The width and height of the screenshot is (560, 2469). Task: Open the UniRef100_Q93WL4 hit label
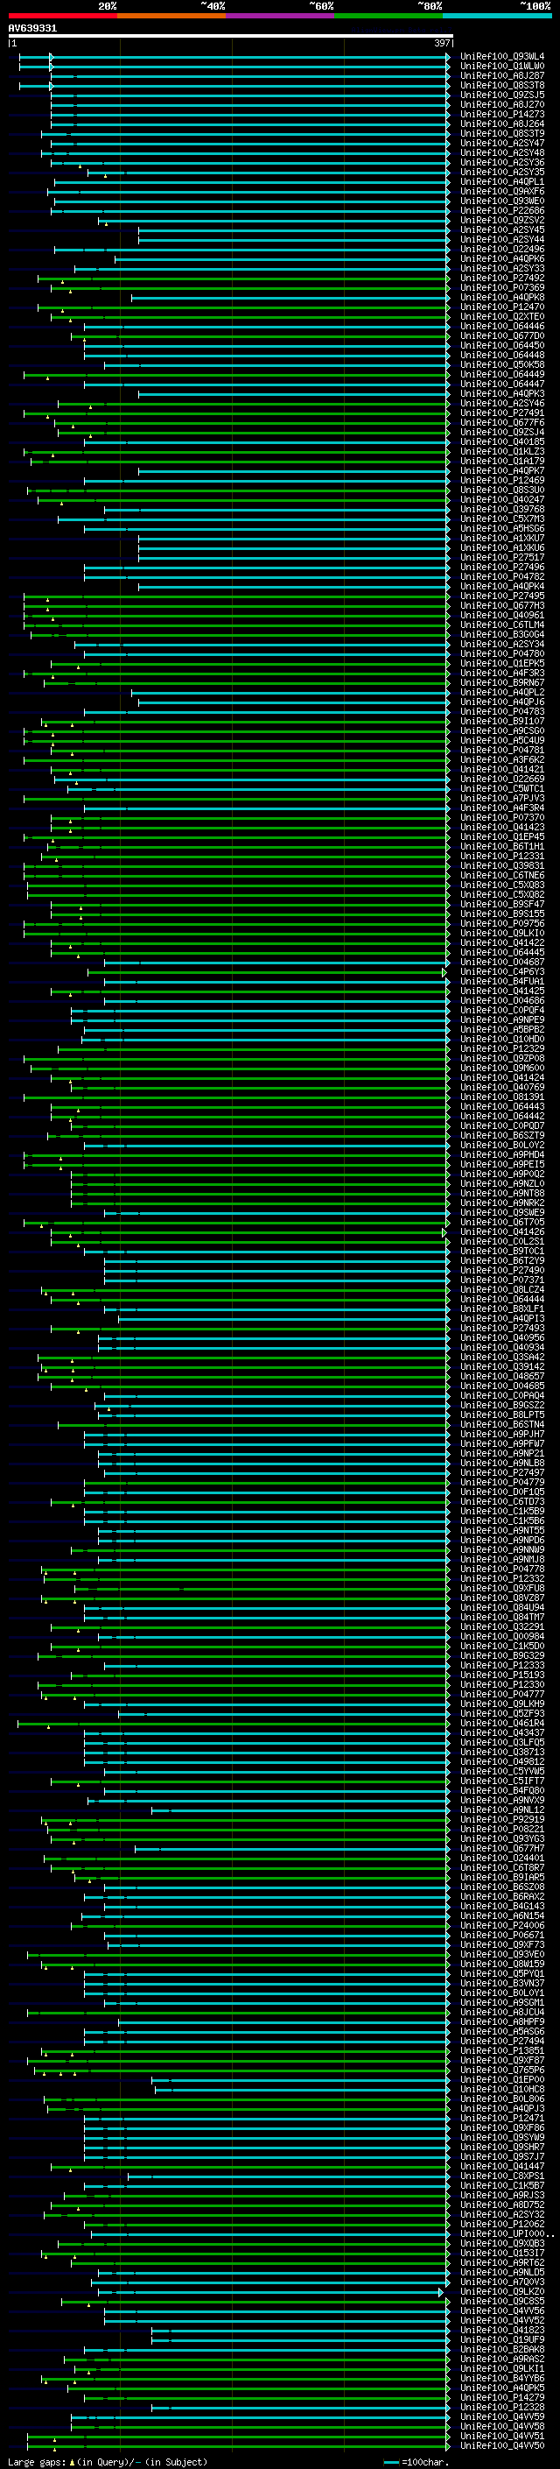pos(502,57)
